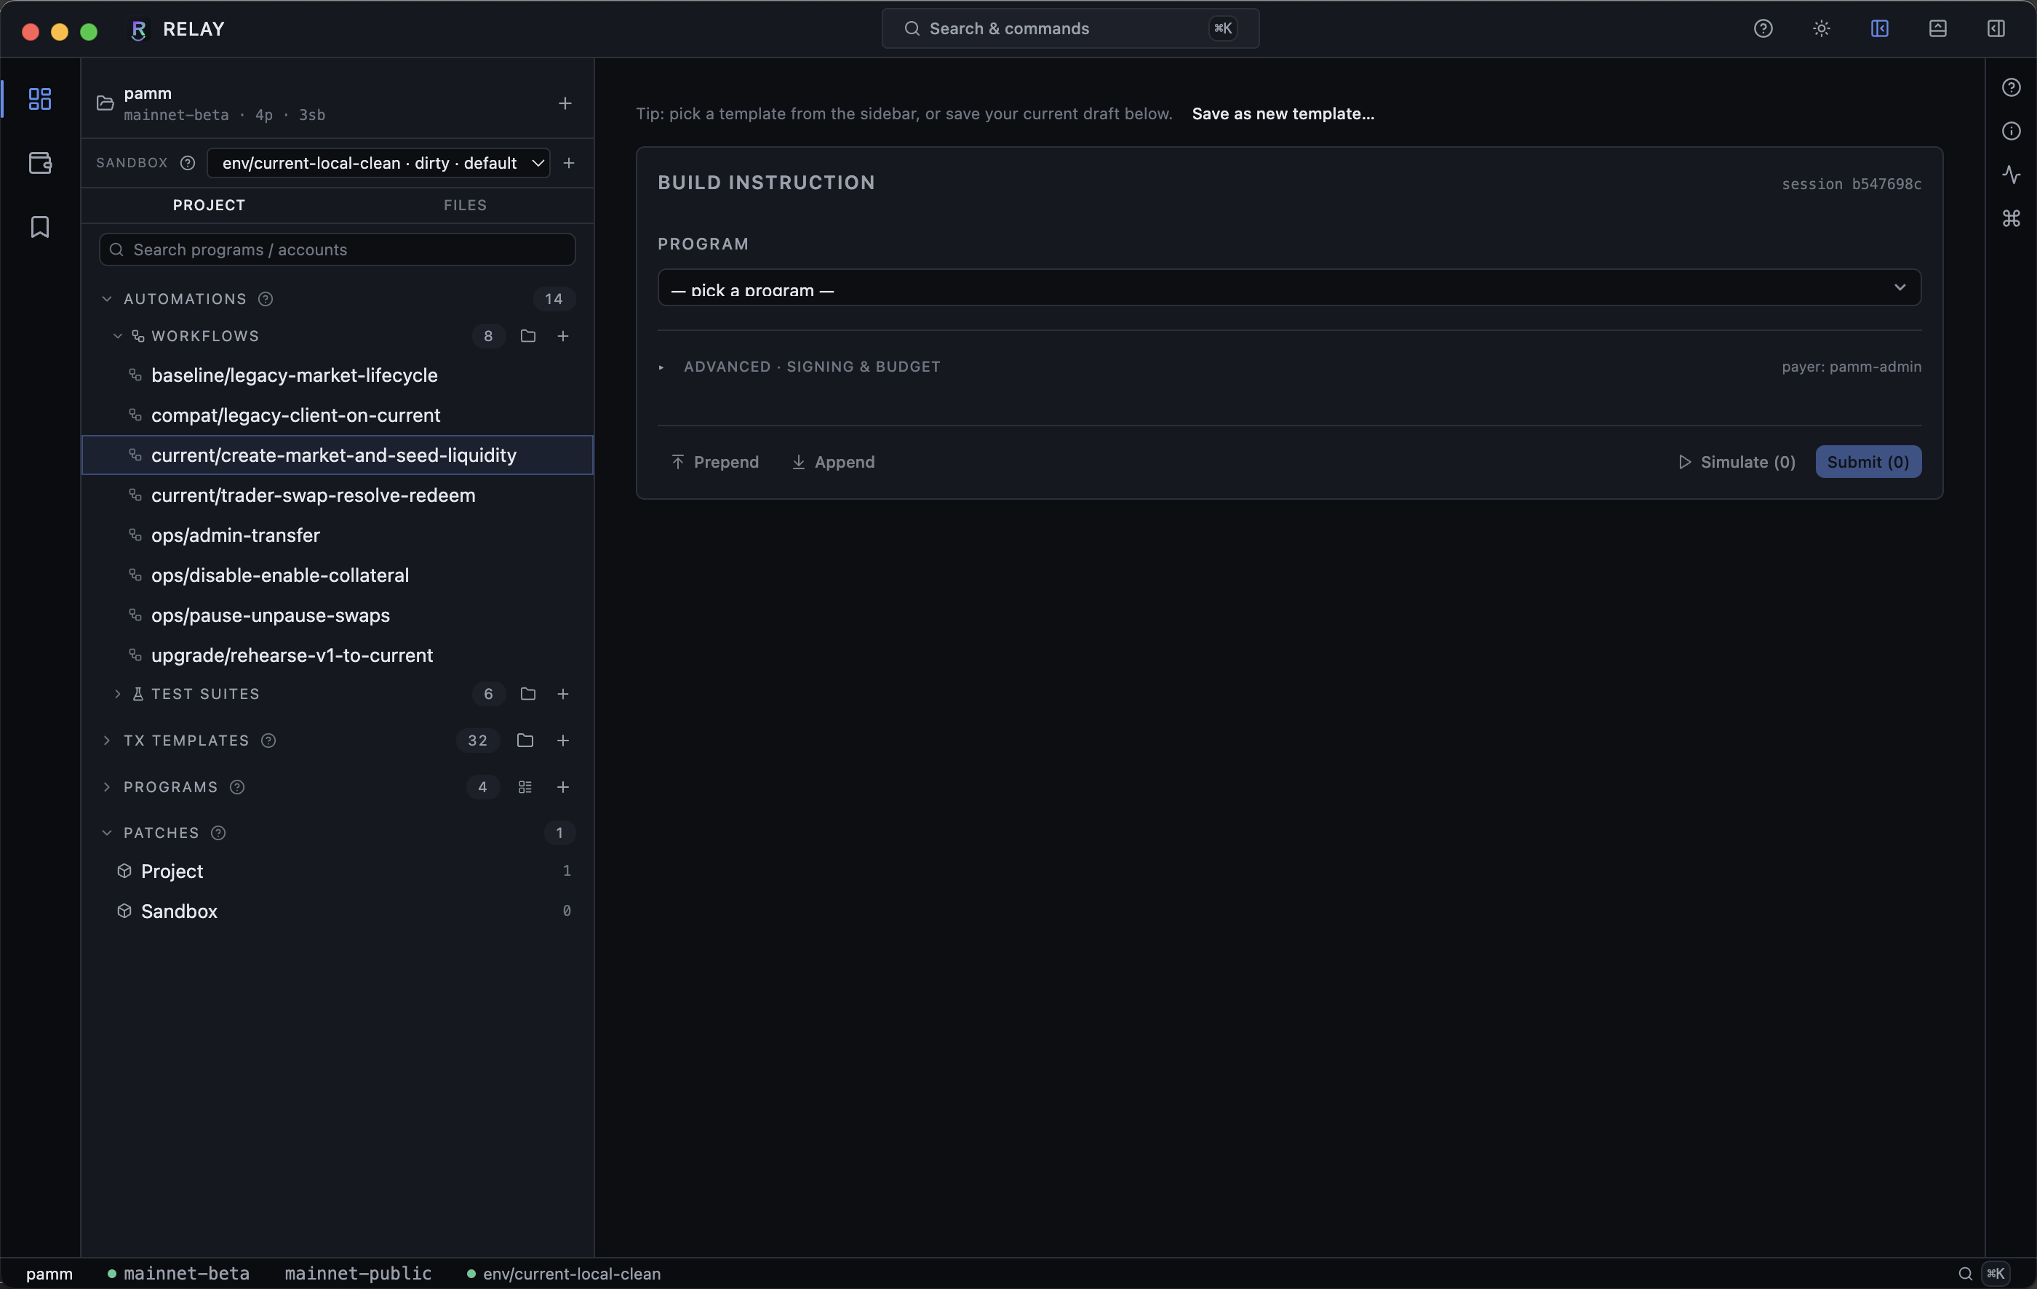This screenshot has width=2037, height=1289.
Task: Open the info icon in right rail
Action: pyautogui.click(x=2012, y=131)
